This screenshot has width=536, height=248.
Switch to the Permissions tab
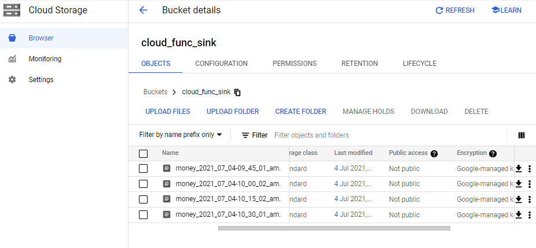[294, 64]
